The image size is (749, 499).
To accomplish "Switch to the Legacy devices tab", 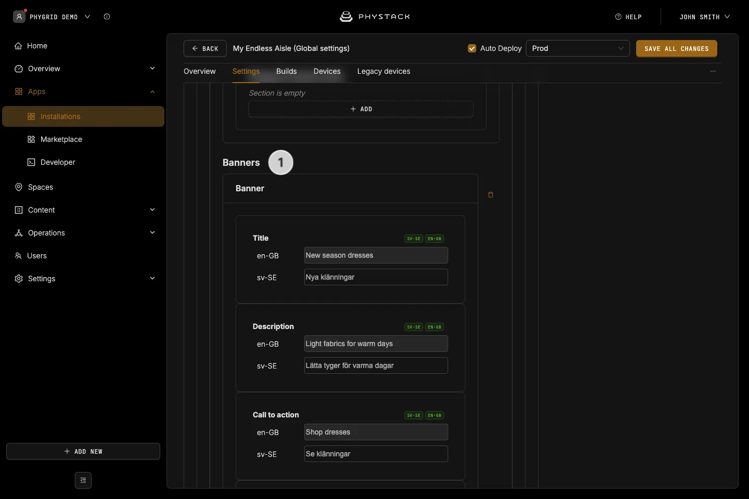I will (x=384, y=71).
